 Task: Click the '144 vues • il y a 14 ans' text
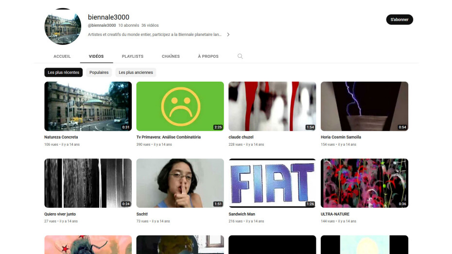(338, 221)
